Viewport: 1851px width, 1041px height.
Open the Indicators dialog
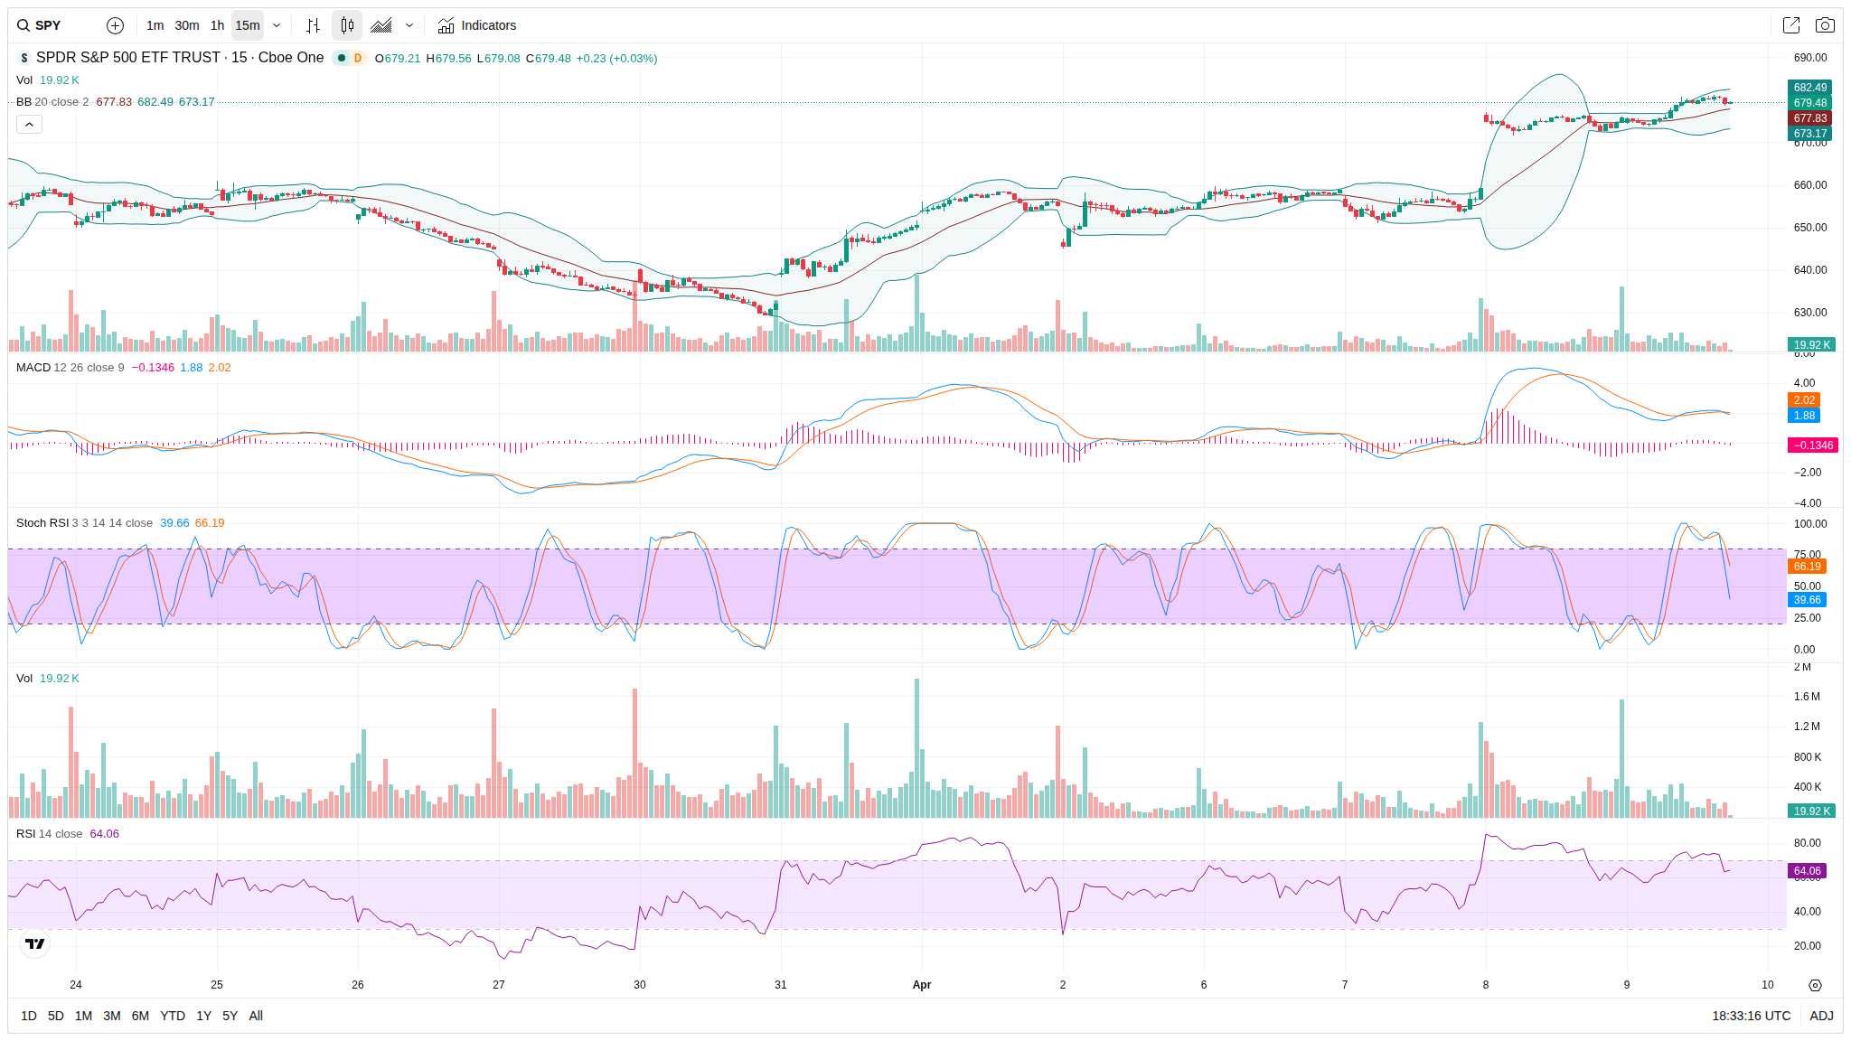[477, 25]
